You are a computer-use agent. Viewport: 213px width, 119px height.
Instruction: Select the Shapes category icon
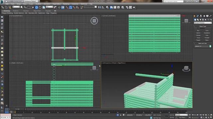198,20
